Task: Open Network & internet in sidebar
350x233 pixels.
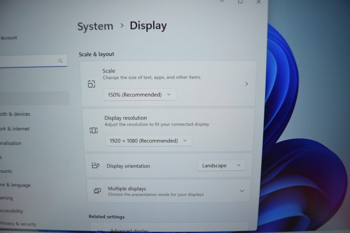Action: pyautogui.click(x=15, y=129)
